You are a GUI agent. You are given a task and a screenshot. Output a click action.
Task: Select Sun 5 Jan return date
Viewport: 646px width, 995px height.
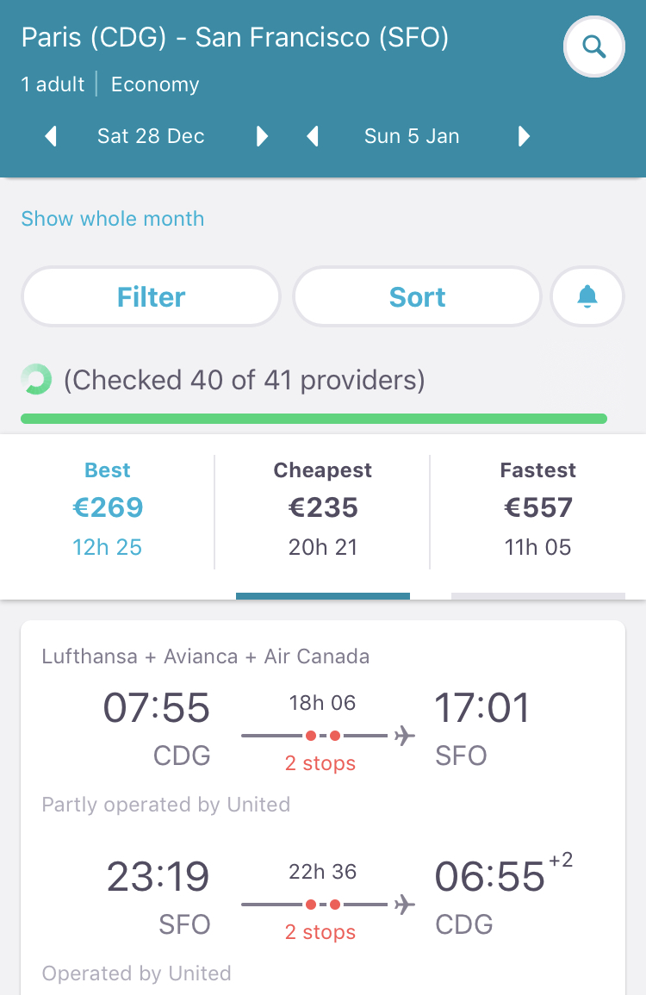(412, 136)
